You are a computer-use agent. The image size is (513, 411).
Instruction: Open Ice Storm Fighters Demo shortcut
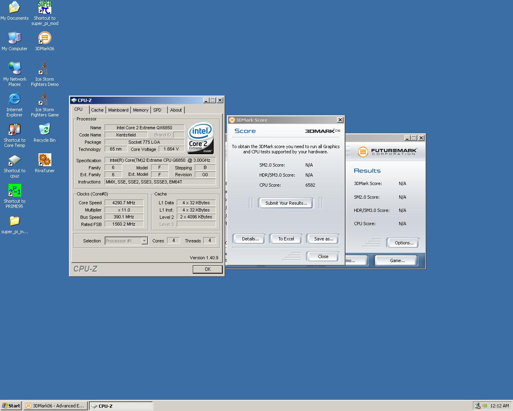click(44, 74)
